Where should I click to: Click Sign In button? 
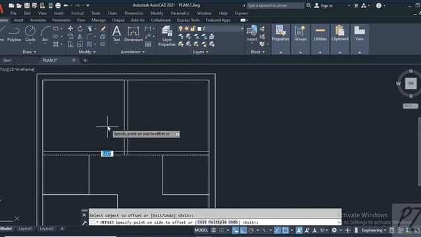click(324, 6)
